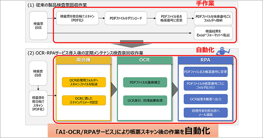Click the white PDFファイル名を帳票番号に変更 box in section (1)
This screenshot has height=138, width=263.
(171, 18)
